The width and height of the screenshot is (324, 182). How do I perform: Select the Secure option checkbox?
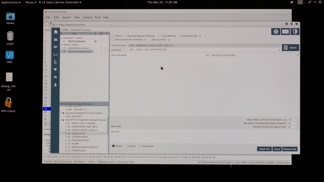pos(127,146)
